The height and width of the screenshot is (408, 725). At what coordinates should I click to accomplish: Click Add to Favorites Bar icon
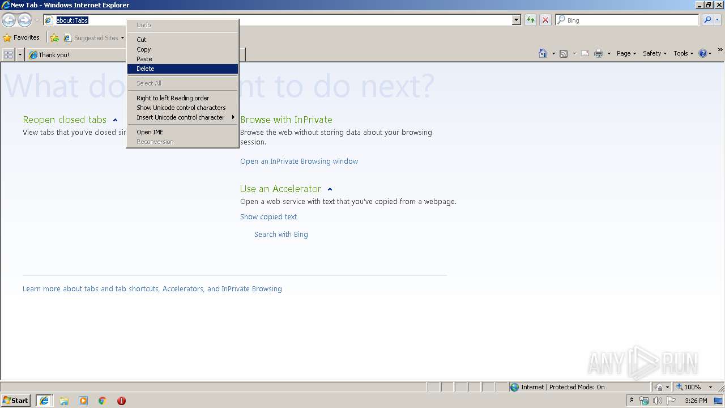click(54, 38)
